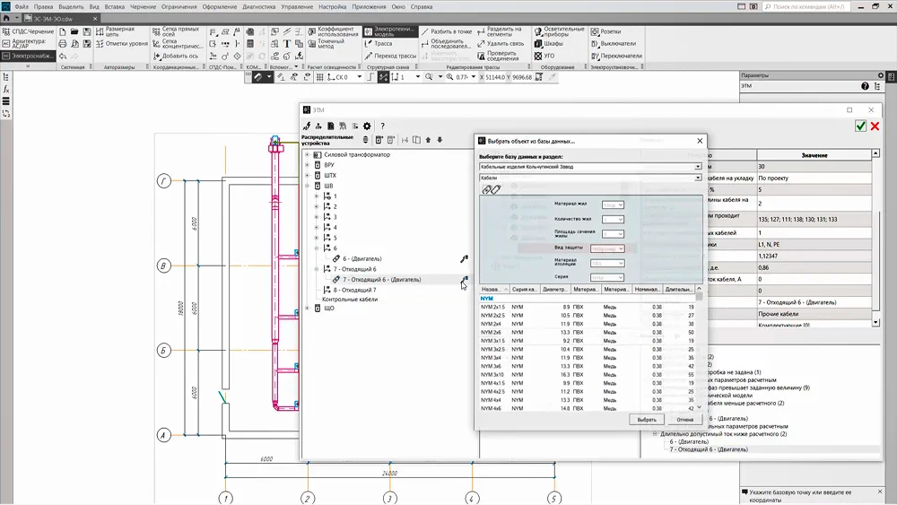Click the move down arrow in ЭТМ toolbar
Image resolution: width=897 pixels, height=505 pixels.
440,140
